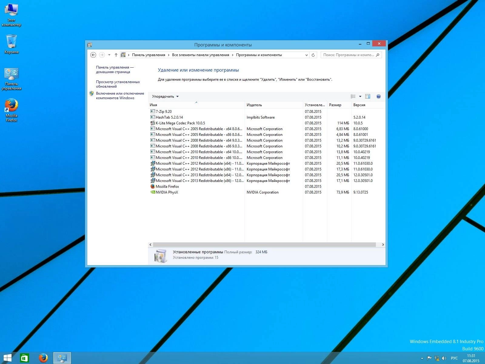Open the Windows Start button
Viewport: 485px width, 364px height.
7,358
